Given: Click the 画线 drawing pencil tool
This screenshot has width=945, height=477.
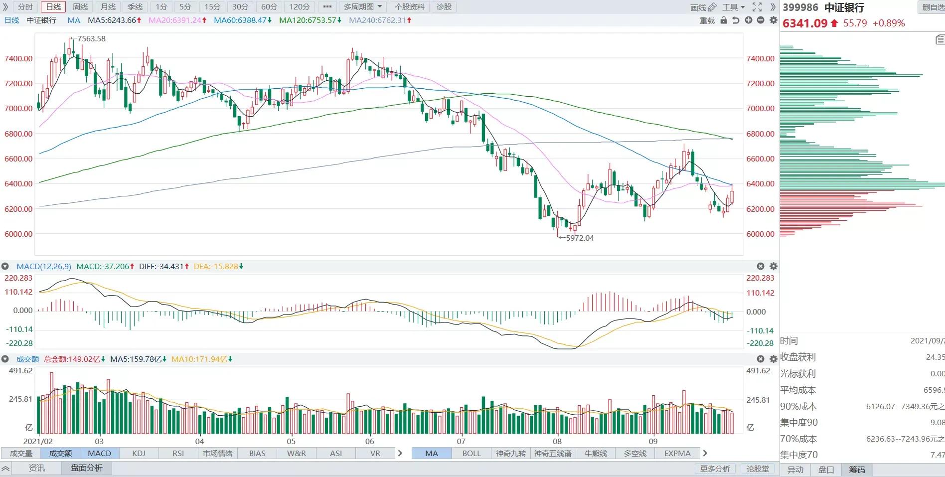Looking at the screenshot, I should coord(703,7).
